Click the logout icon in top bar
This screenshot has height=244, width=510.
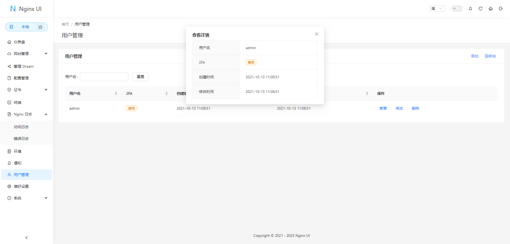point(501,8)
